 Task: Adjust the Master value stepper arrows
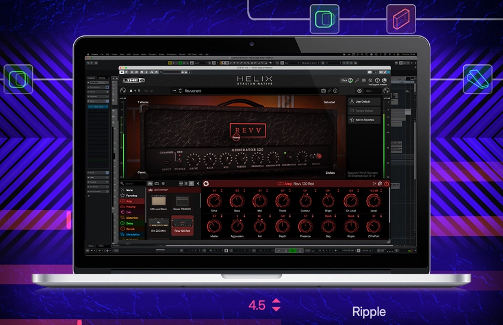pyautogui.click(x=221, y=216)
